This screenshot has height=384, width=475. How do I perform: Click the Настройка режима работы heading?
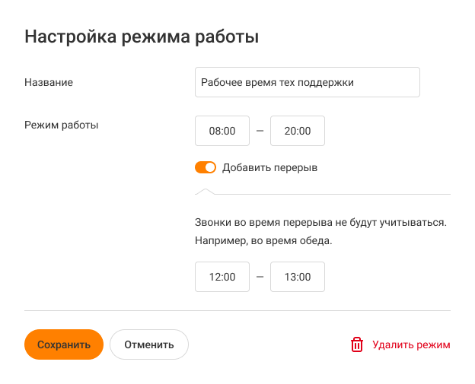[142, 36]
